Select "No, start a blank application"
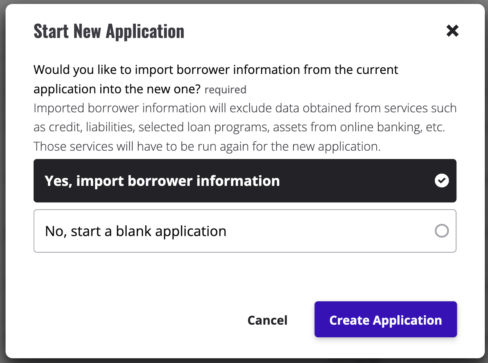This screenshot has width=488, height=363. point(245,231)
